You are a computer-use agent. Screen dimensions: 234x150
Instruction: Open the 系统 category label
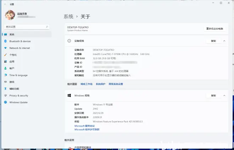pyautogui.click(x=12, y=34)
